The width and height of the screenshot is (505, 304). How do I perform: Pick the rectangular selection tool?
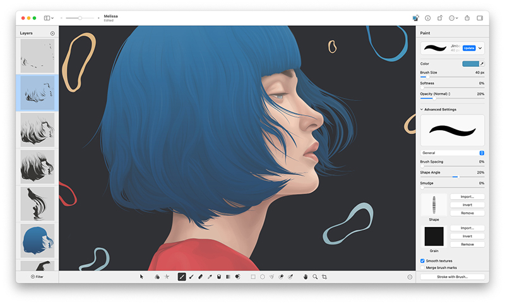(253, 277)
